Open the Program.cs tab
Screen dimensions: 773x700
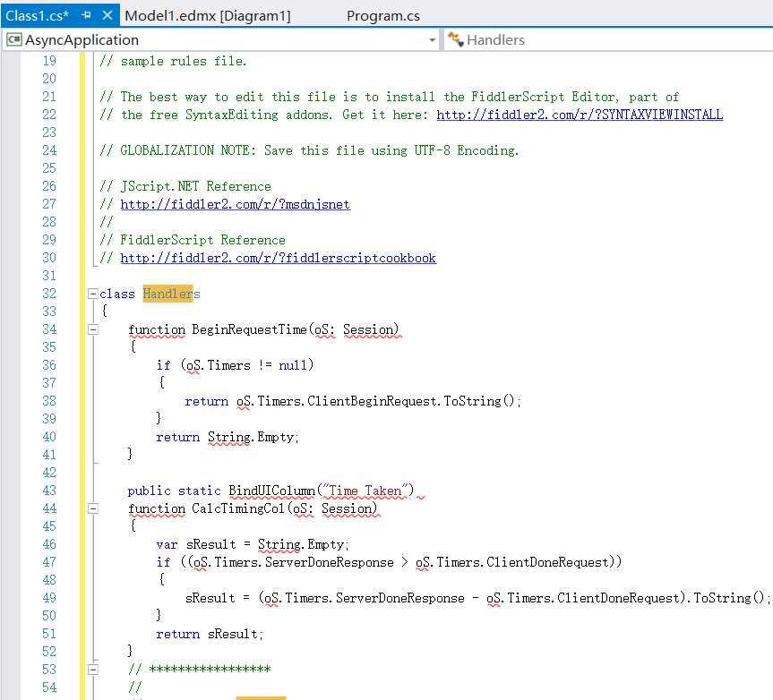tap(383, 16)
